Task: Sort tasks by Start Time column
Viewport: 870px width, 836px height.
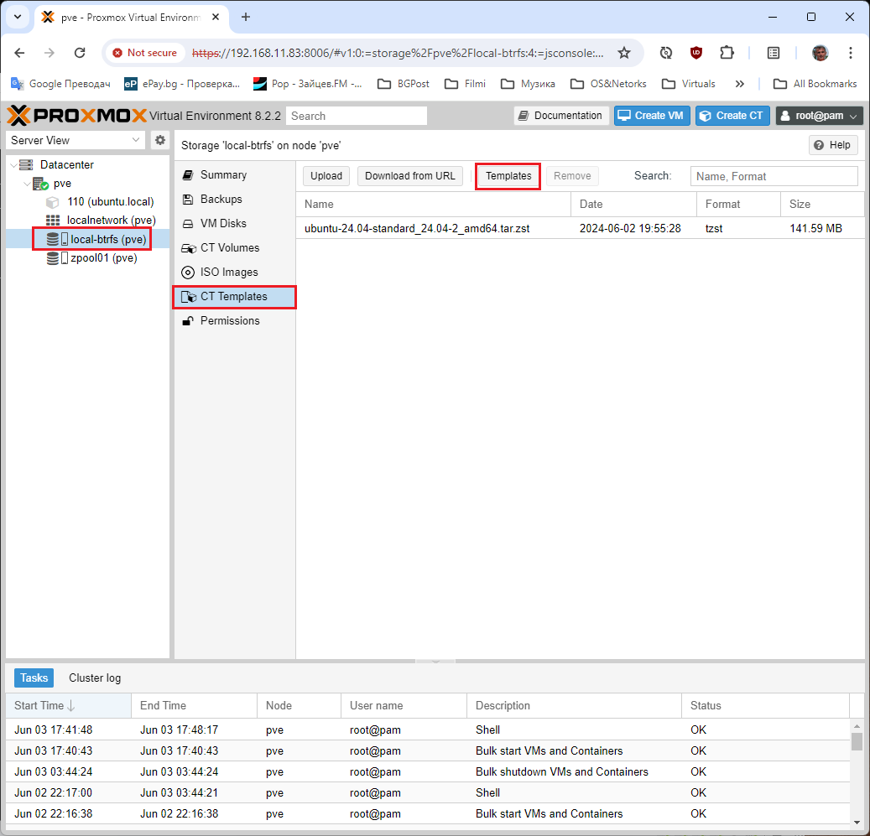Action: point(68,706)
